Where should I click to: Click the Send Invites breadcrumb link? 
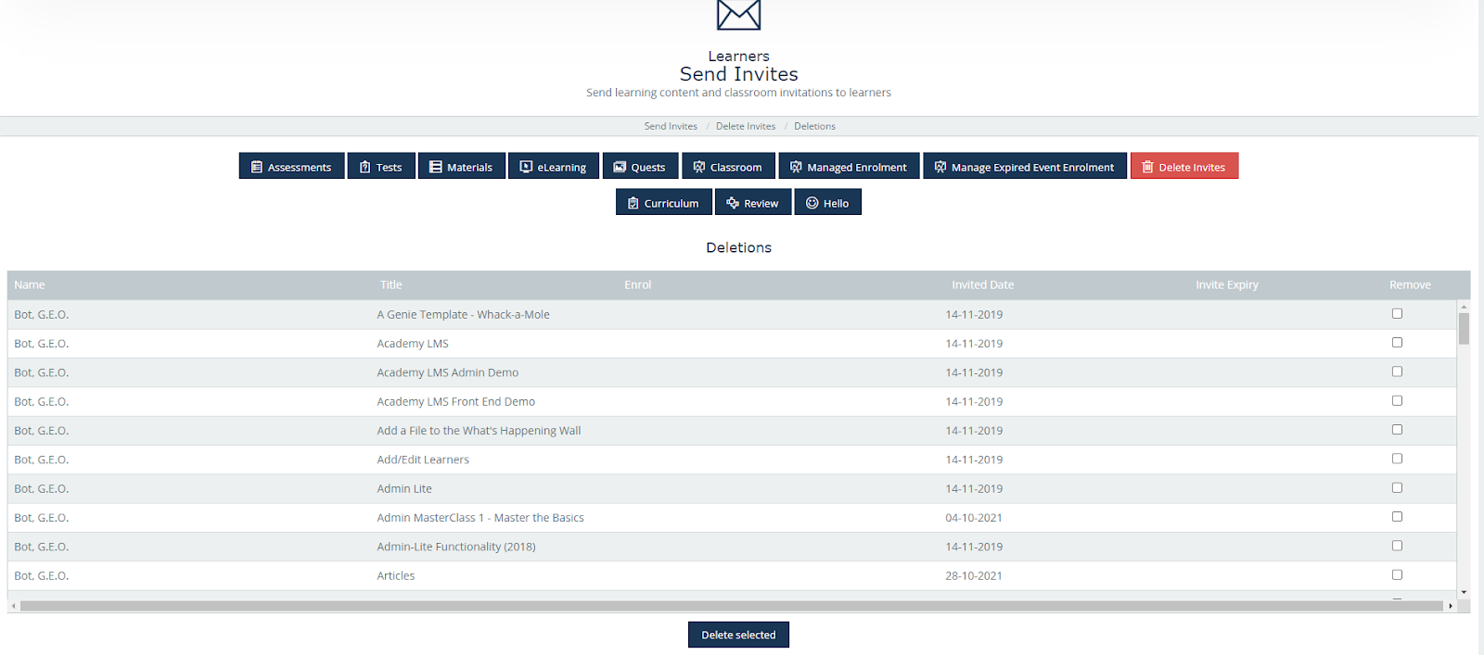tap(671, 126)
